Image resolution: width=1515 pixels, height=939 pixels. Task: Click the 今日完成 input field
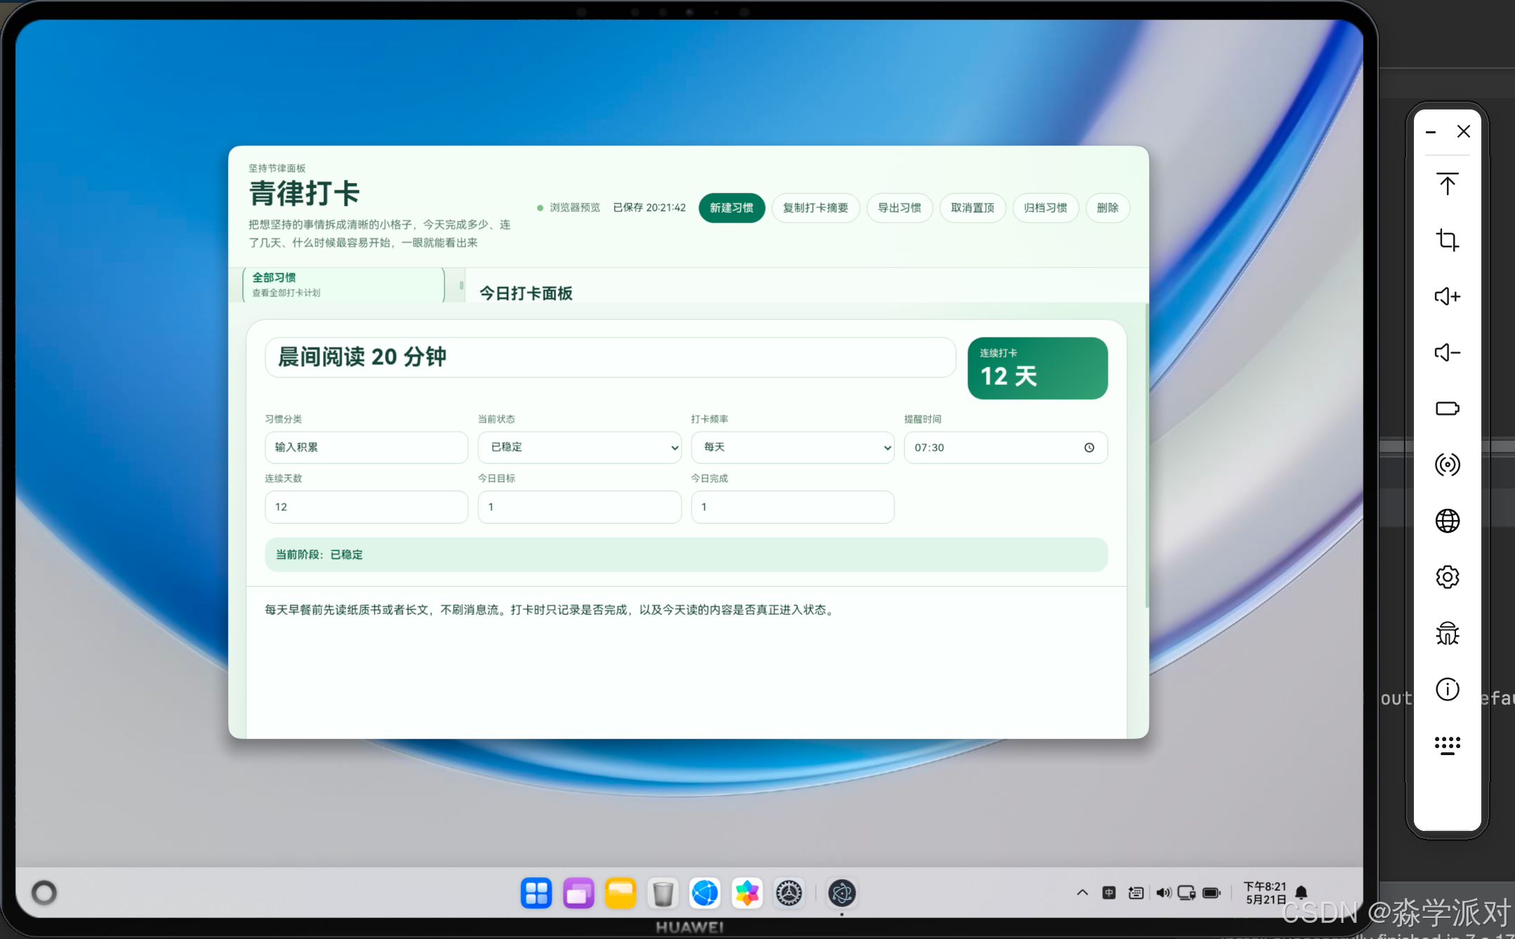point(793,507)
